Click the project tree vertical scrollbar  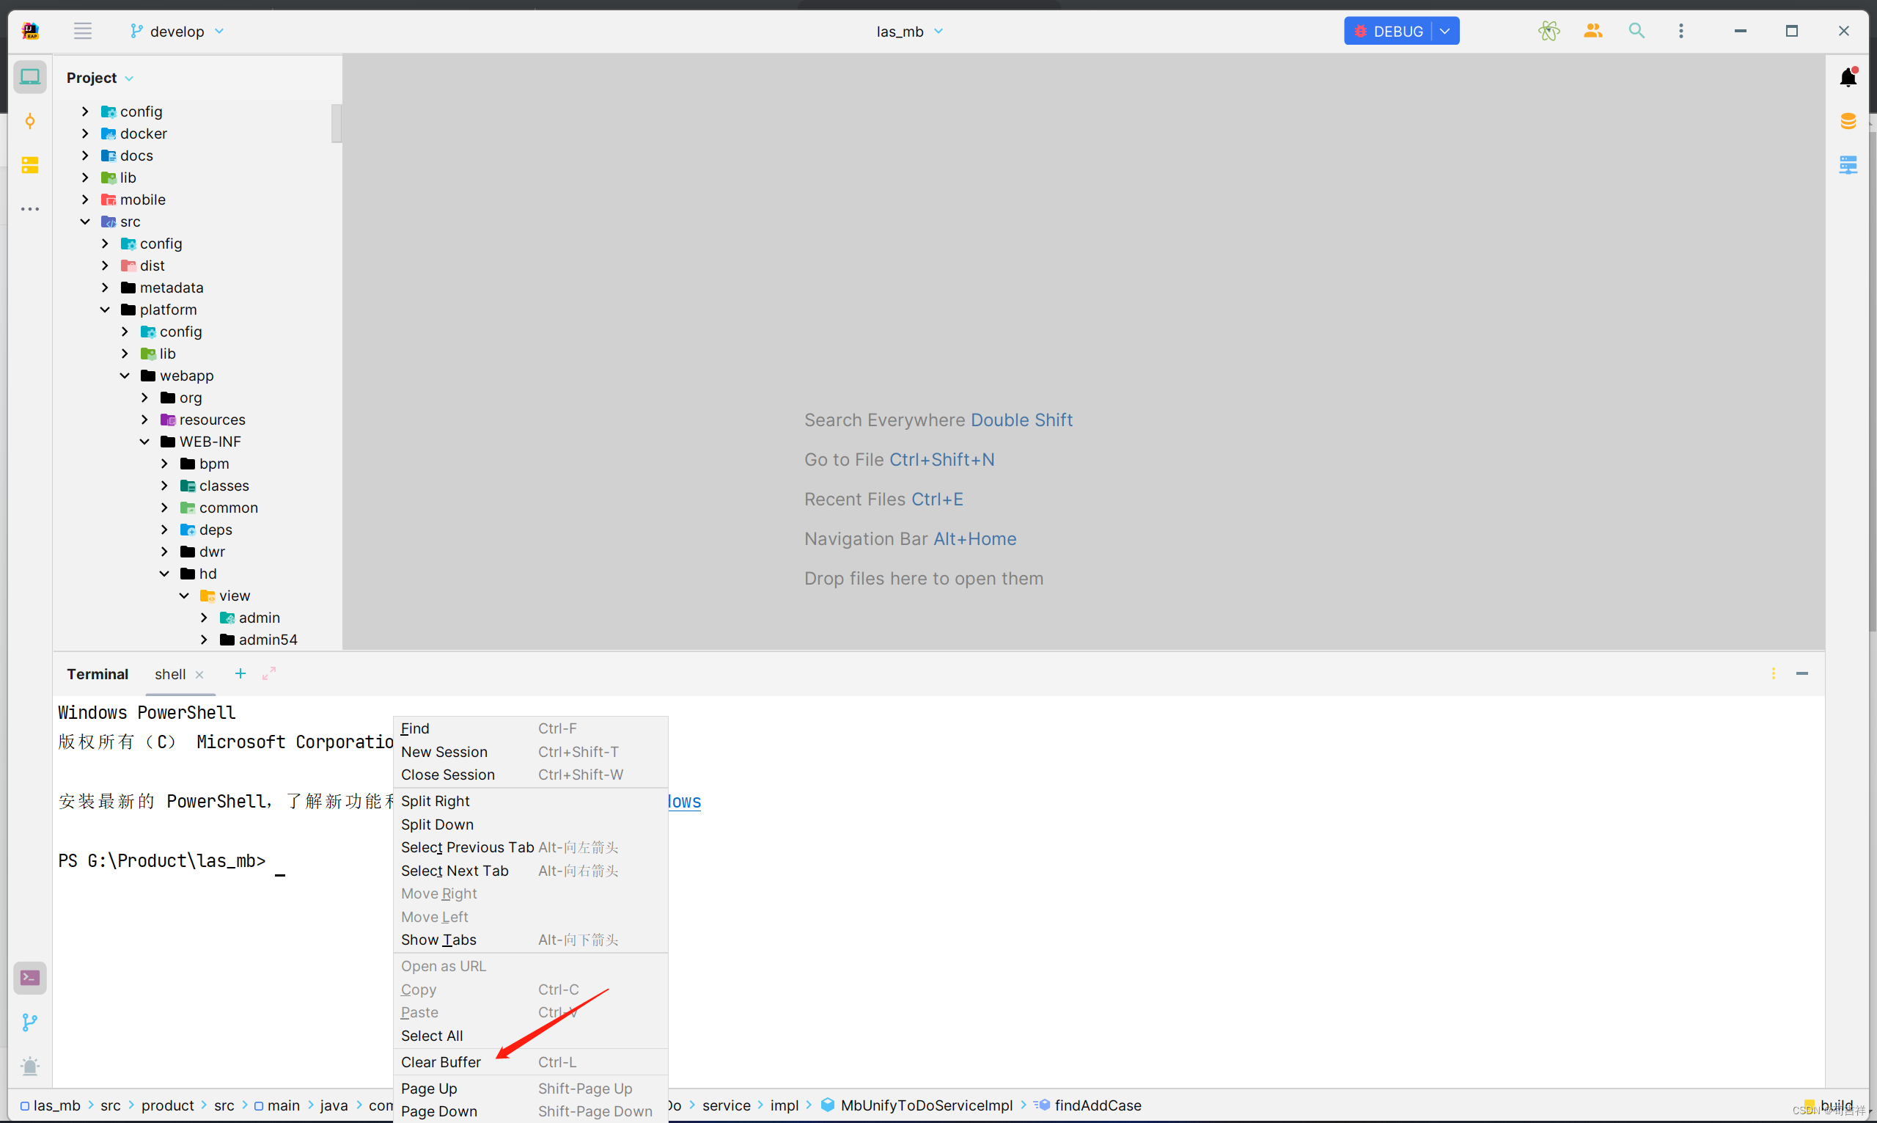tap(337, 123)
